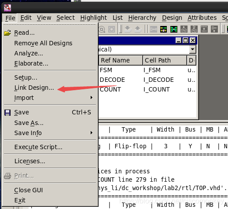Viewport: 228px width, 209px height.
Task: Click the gray nested block with down arrow
Action: [194, 29]
